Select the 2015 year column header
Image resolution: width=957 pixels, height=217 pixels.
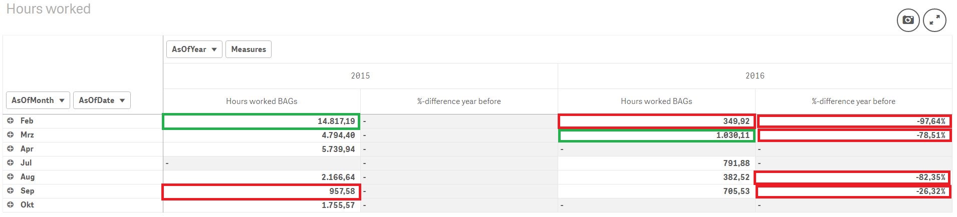360,76
